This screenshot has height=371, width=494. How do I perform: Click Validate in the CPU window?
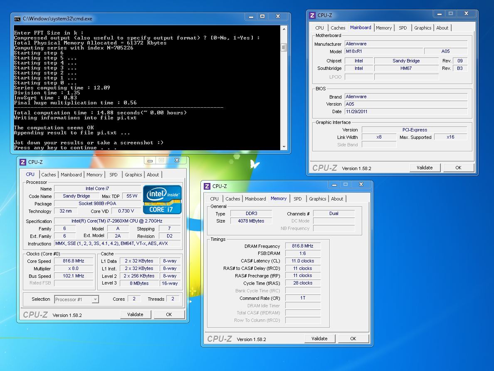(135, 314)
